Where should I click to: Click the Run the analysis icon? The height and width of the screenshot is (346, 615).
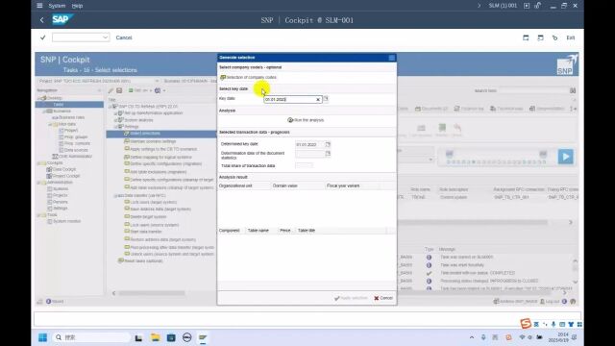pos(290,120)
